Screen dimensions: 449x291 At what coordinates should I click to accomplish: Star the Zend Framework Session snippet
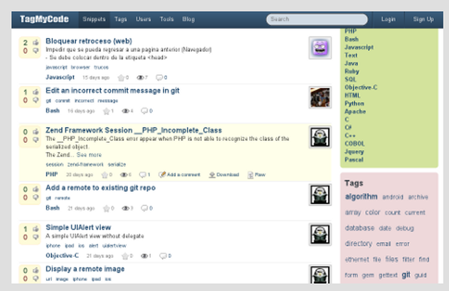point(105,175)
